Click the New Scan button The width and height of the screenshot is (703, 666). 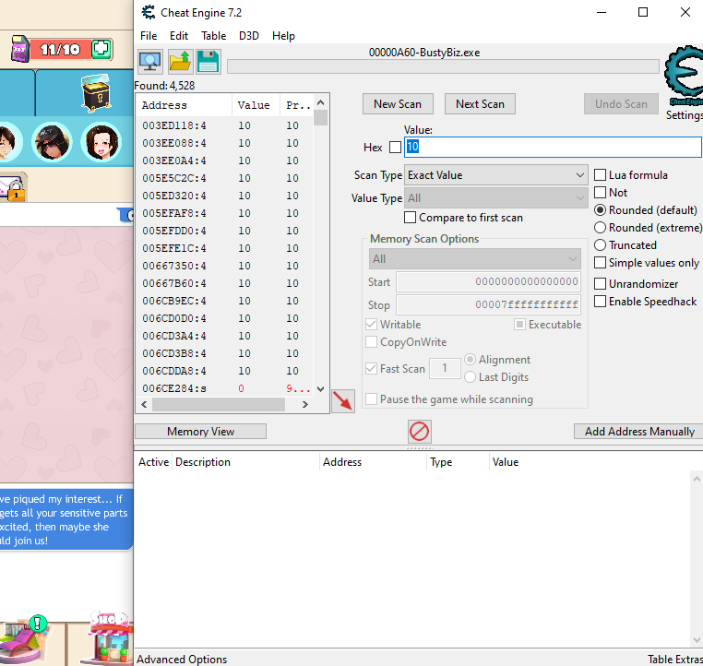[x=398, y=104]
